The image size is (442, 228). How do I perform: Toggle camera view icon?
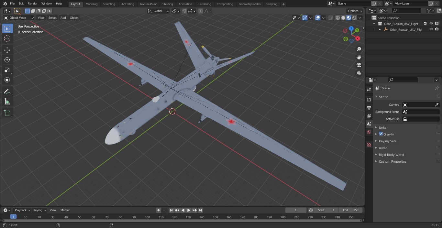[359, 65]
